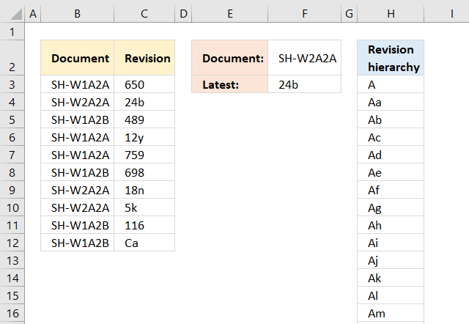Select cell with revision 650
This screenshot has width=469, height=324.
tap(144, 84)
